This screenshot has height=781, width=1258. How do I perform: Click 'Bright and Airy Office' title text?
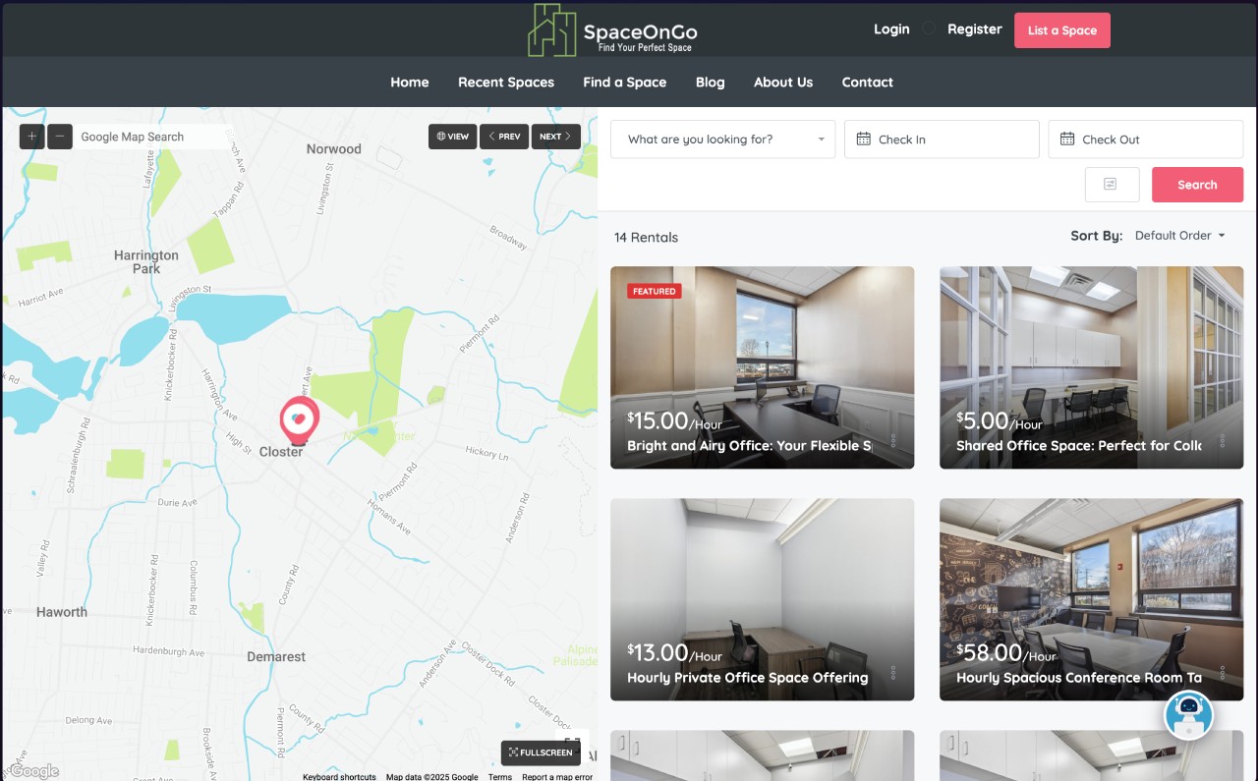coord(749,446)
